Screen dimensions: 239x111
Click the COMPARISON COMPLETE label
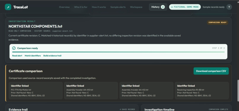(x=219, y=110)
